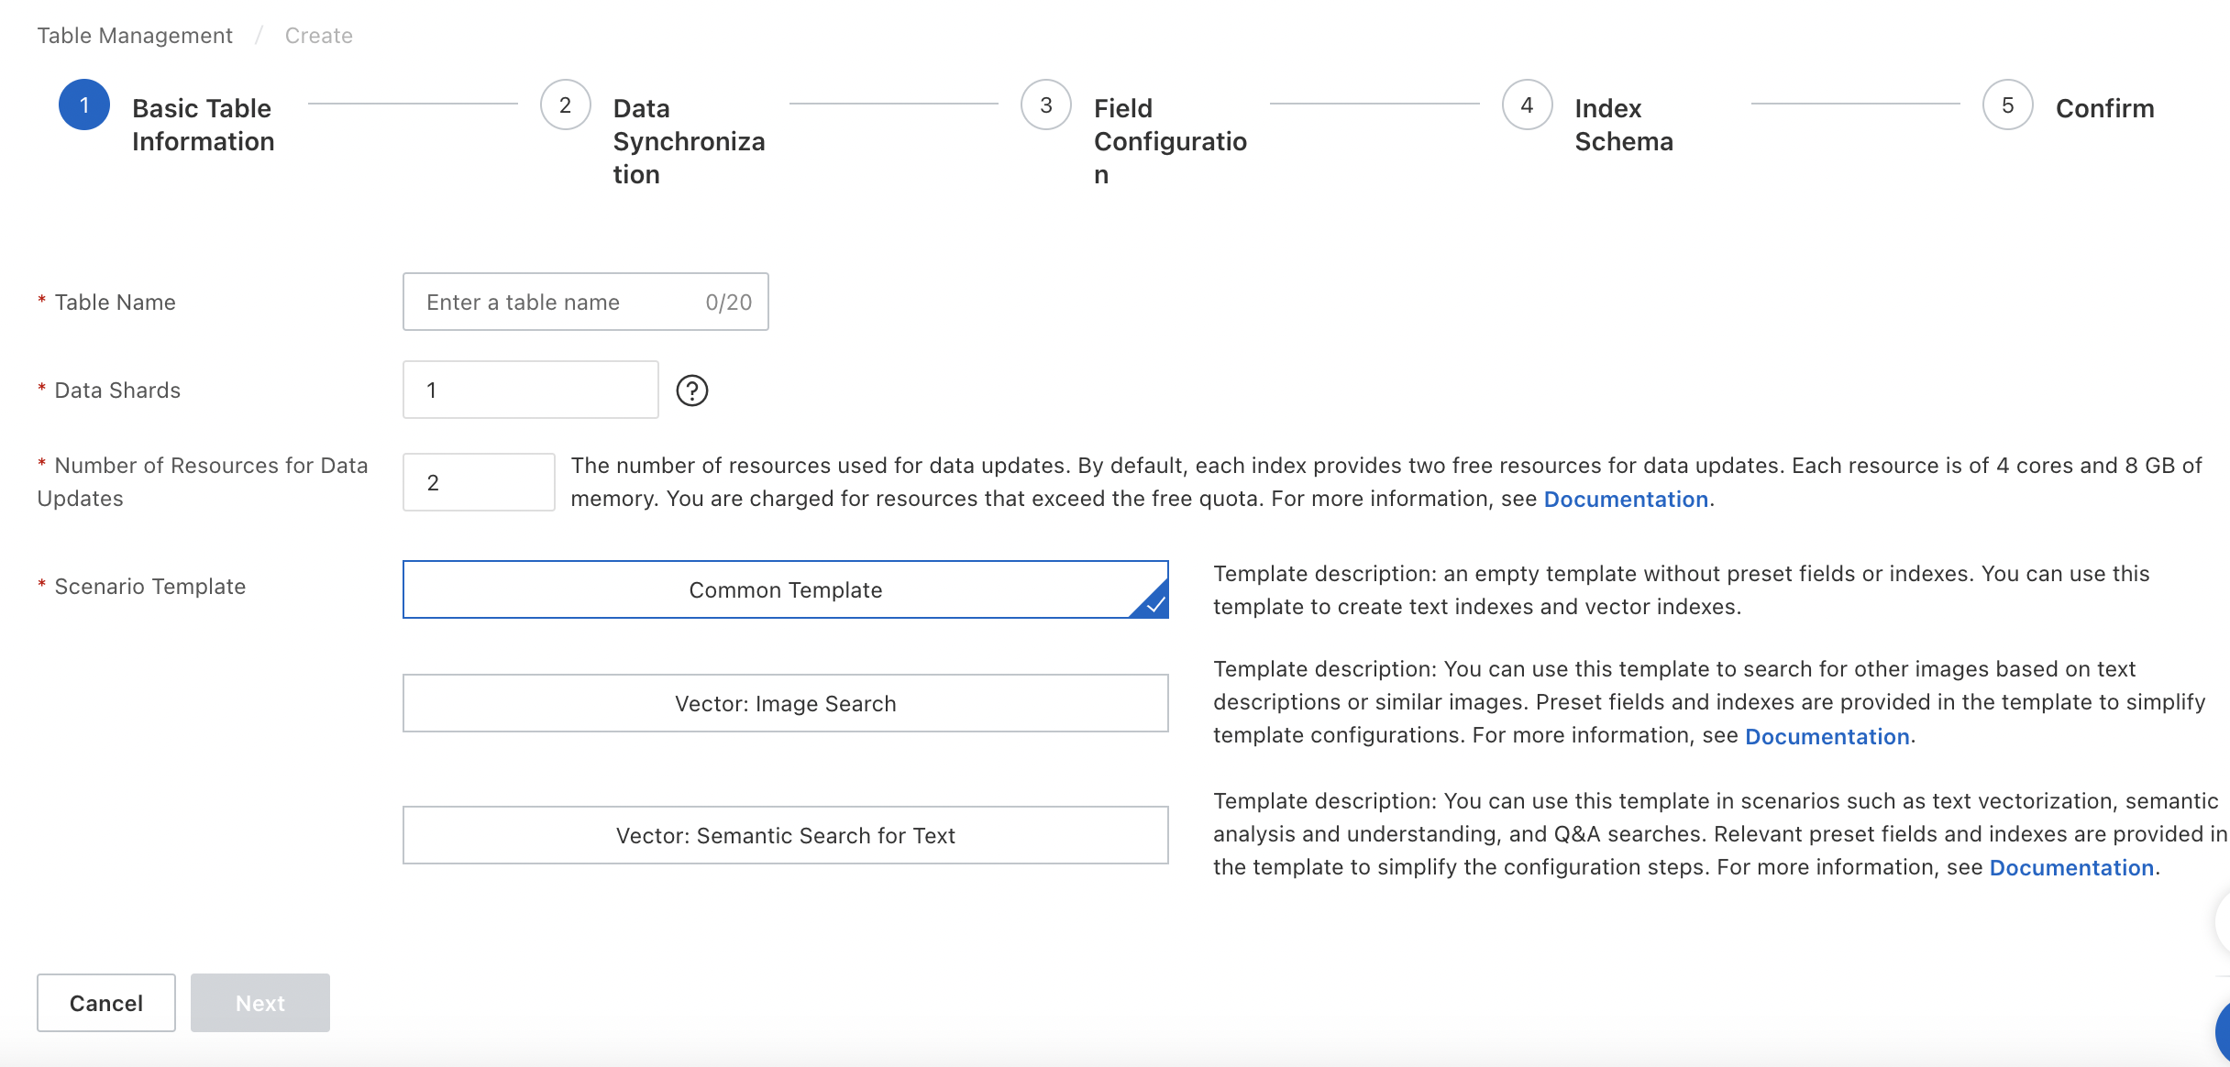Choose the Vector: Image Search template
Viewport: 2230px width, 1067px height.
click(x=785, y=703)
